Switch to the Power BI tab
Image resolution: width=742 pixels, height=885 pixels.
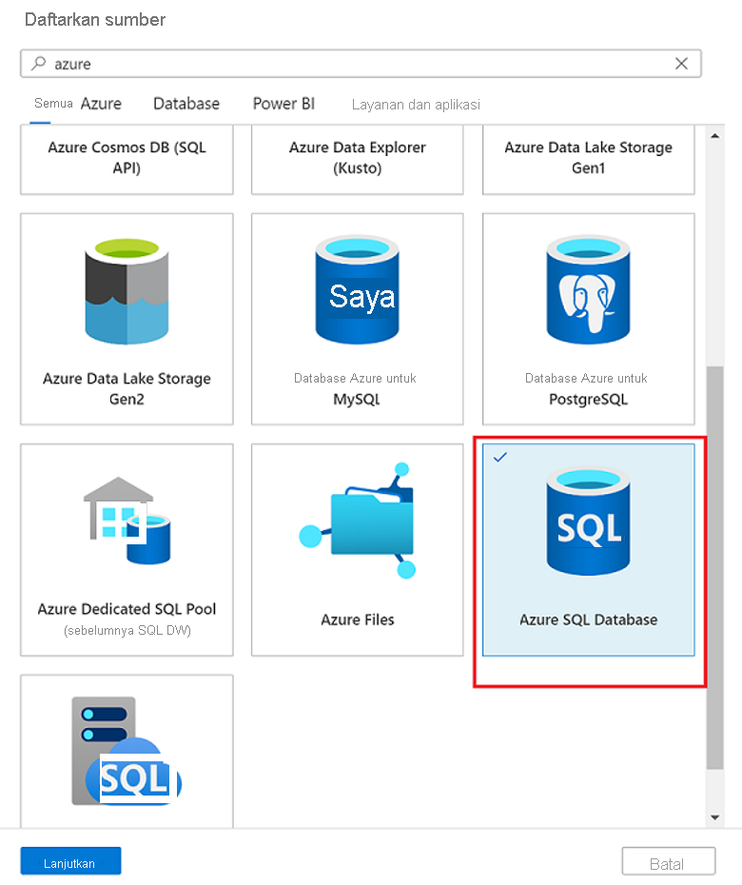283,104
